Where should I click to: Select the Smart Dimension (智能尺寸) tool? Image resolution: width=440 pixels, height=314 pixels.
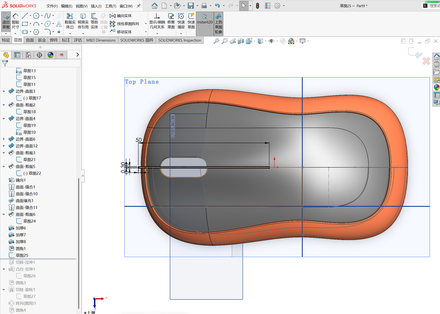click(x=15, y=21)
